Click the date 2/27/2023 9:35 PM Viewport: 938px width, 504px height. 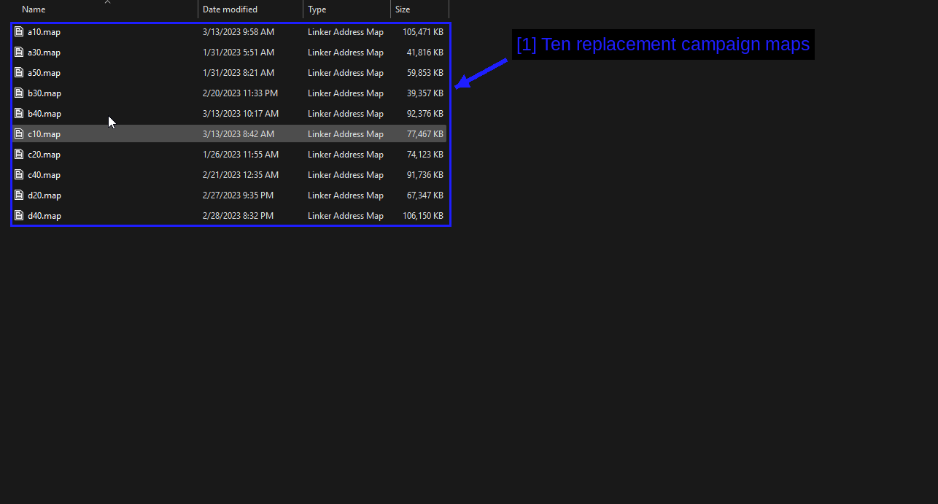238,195
